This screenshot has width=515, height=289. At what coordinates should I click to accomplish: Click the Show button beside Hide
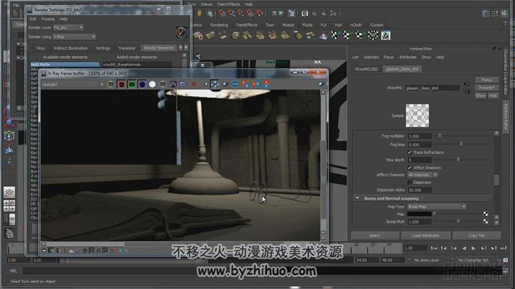point(480,96)
